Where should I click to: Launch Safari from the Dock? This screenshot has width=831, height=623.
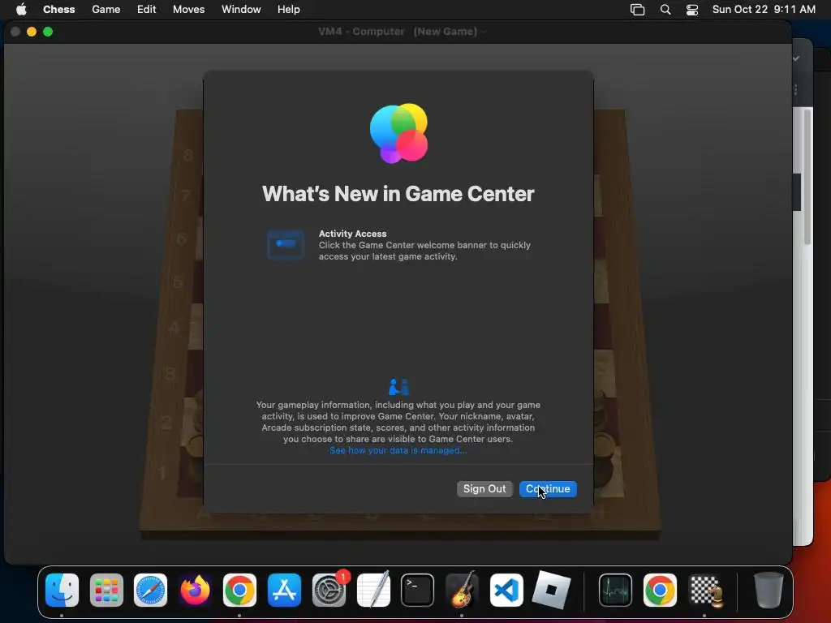pos(150,590)
